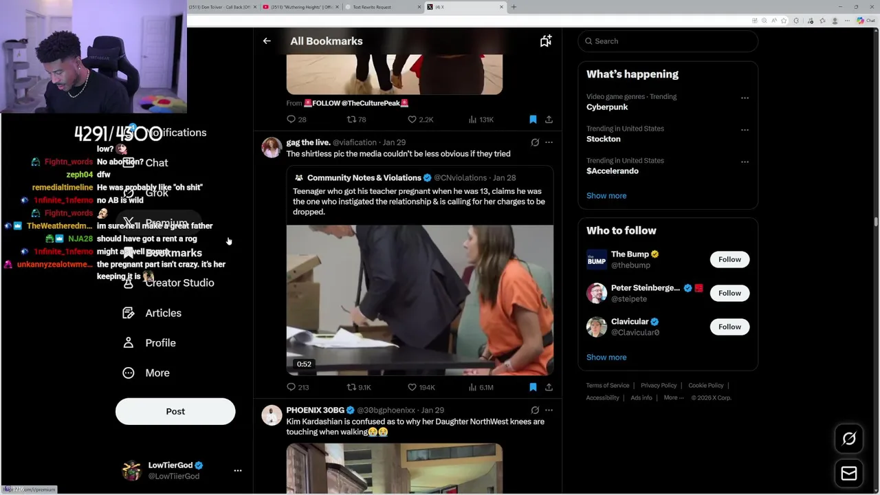880x495 pixels.
Task: Open the @viafication handle
Action: point(355,142)
